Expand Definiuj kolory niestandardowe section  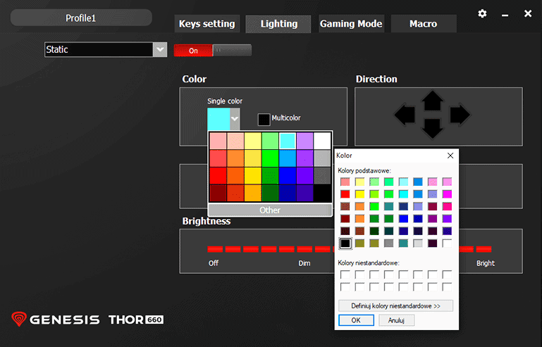(x=395, y=306)
